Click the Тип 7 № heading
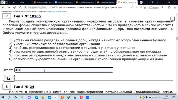178x100 pixels. [21, 16]
